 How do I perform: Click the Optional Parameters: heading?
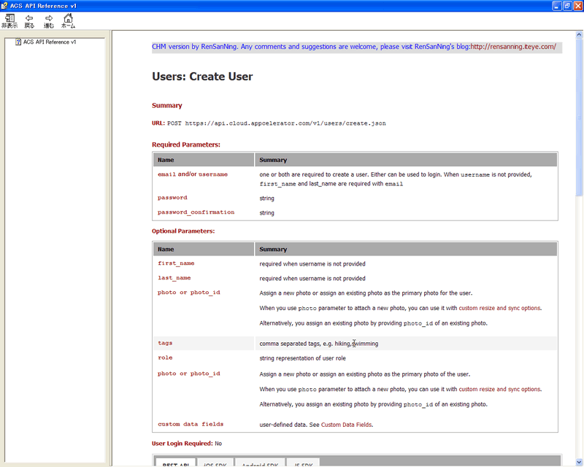pyautogui.click(x=183, y=231)
